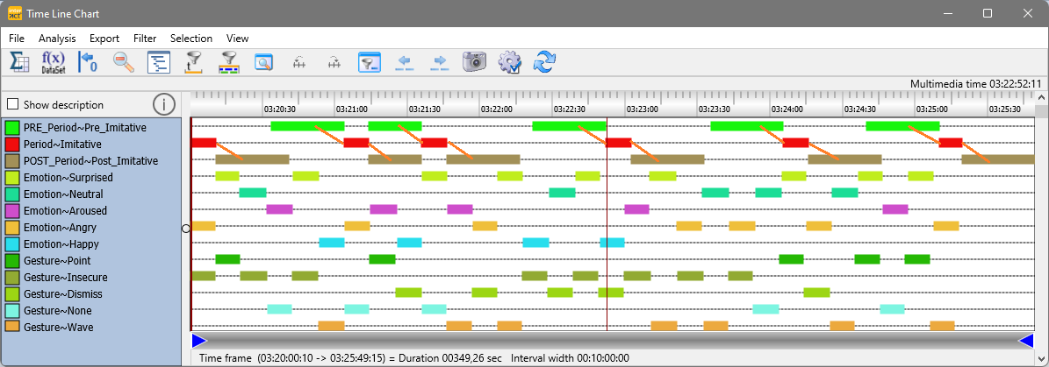Open the File menu
This screenshot has height=367, width=1049.
coord(17,39)
